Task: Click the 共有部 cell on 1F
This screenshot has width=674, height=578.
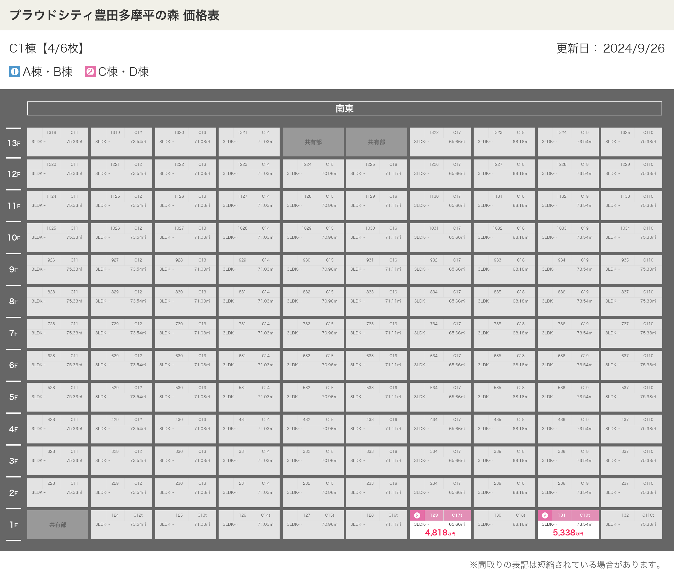Action: 58,525
